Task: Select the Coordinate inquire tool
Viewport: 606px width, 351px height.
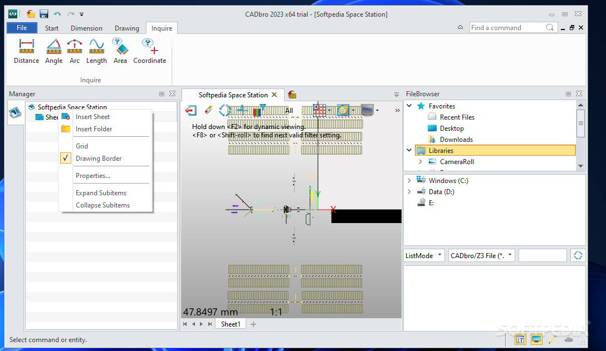Action: click(150, 51)
